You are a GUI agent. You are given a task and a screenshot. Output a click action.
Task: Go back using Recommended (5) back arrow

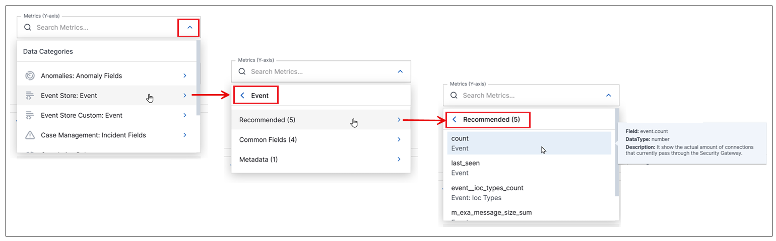454,120
